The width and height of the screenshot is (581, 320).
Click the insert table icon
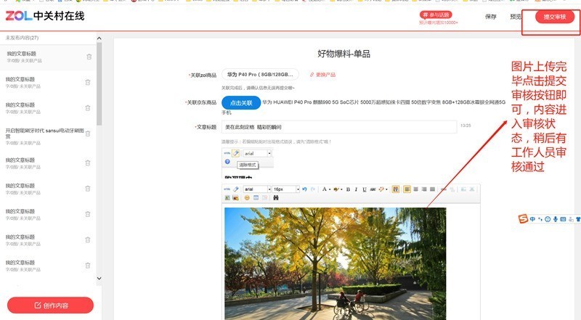(256, 198)
